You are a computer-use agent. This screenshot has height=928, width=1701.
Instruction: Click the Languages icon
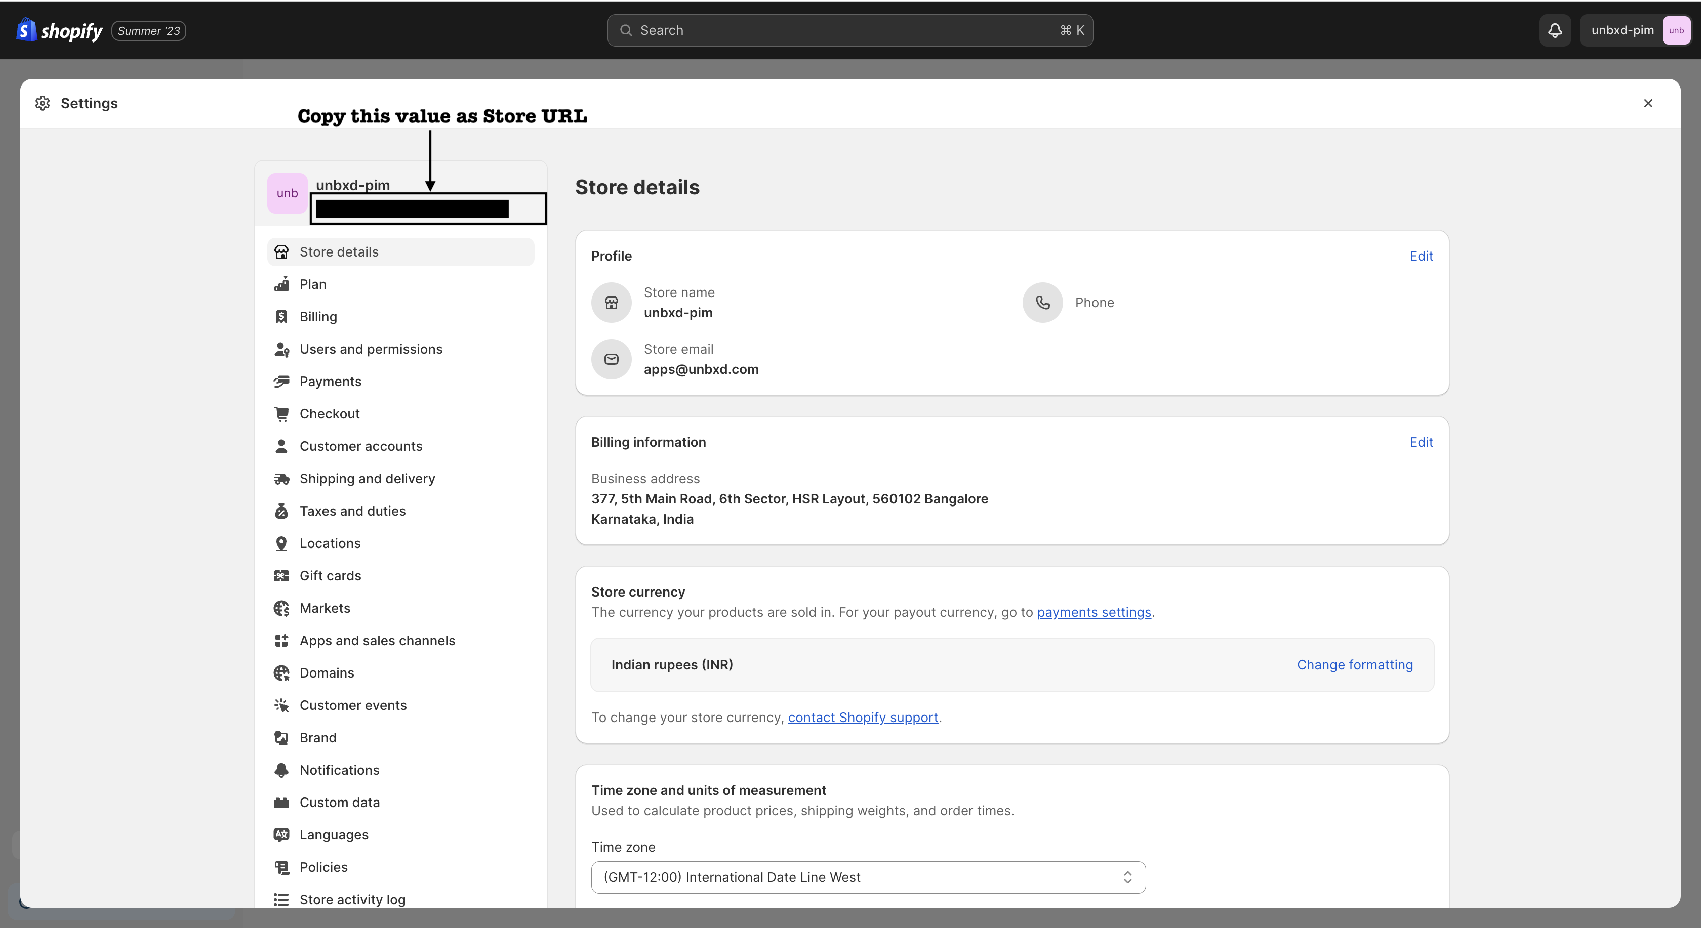pos(281,834)
